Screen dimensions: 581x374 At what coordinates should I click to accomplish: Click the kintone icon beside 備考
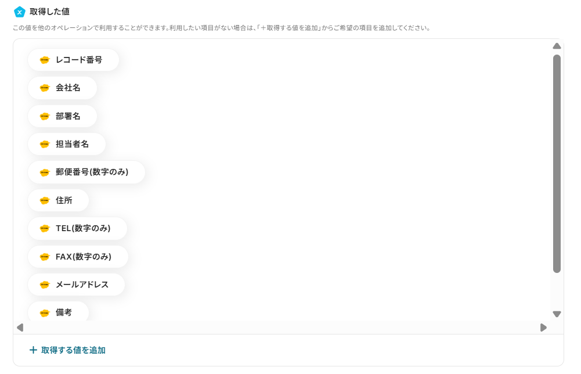tap(45, 313)
